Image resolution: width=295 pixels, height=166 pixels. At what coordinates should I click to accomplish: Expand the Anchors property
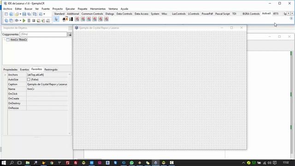coord(5,75)
